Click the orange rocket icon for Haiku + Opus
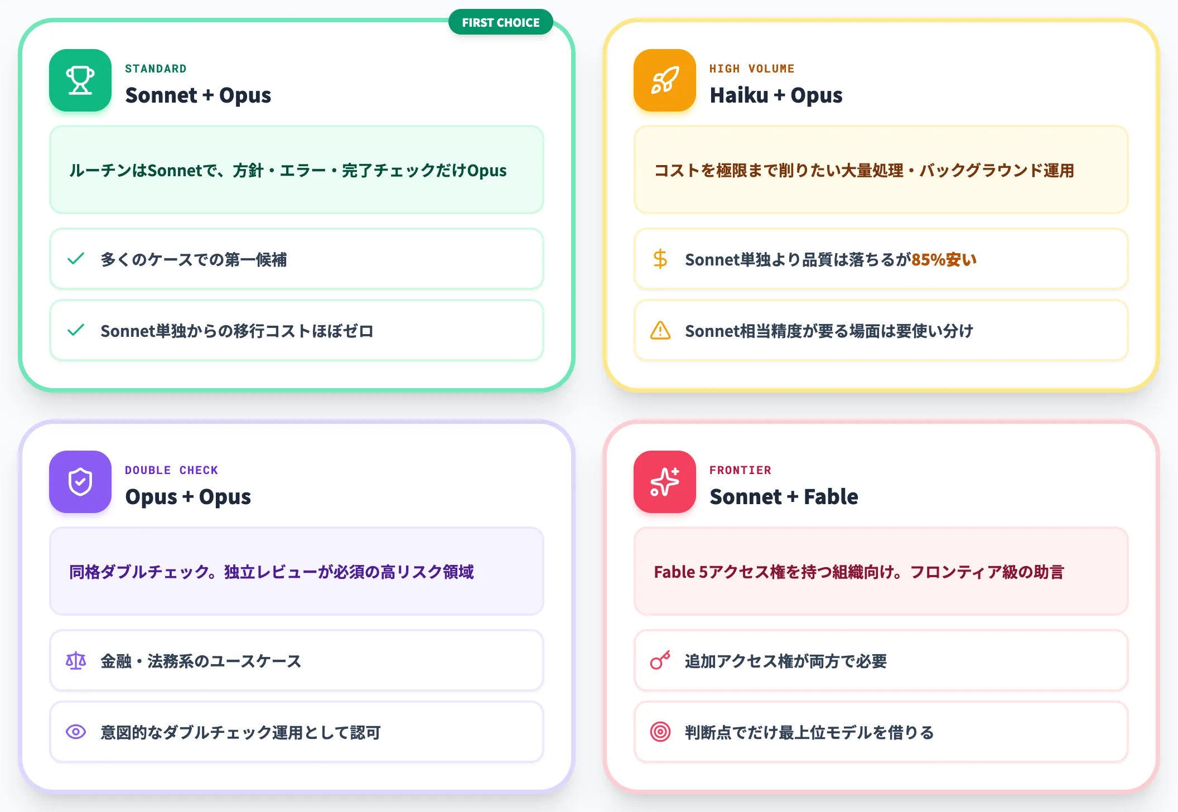Screen dimensions: 1178x812 point(665,80)
